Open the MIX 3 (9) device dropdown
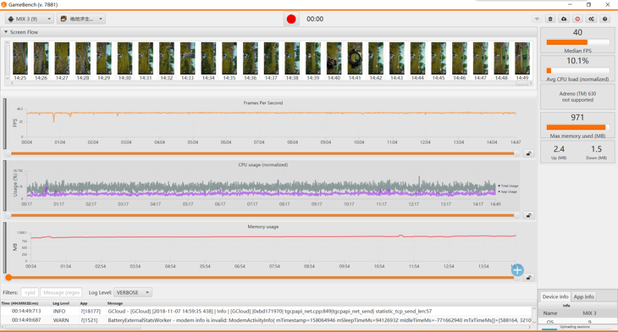 tap(30, 19)
